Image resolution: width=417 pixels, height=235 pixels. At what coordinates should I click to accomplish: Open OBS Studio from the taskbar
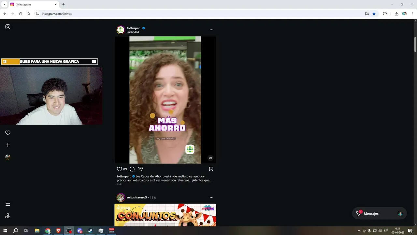coord(69,231)
